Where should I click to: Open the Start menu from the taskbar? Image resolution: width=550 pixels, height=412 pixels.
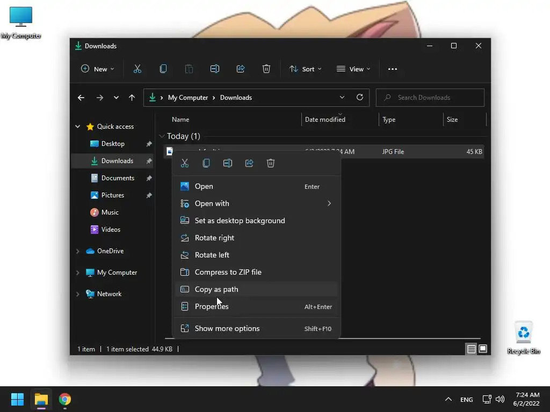pyautogui.click(x=17, y=399)
